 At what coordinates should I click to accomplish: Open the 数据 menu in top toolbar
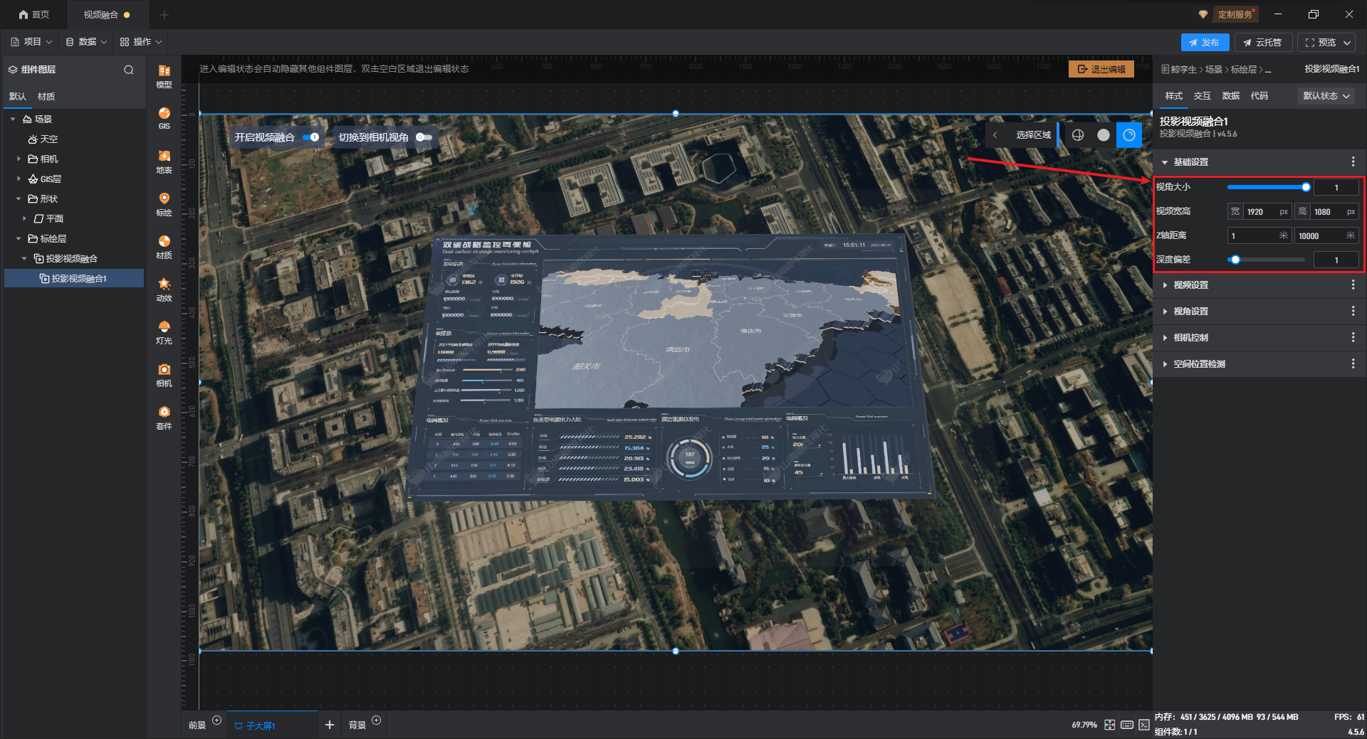click(x=86, y=42)
